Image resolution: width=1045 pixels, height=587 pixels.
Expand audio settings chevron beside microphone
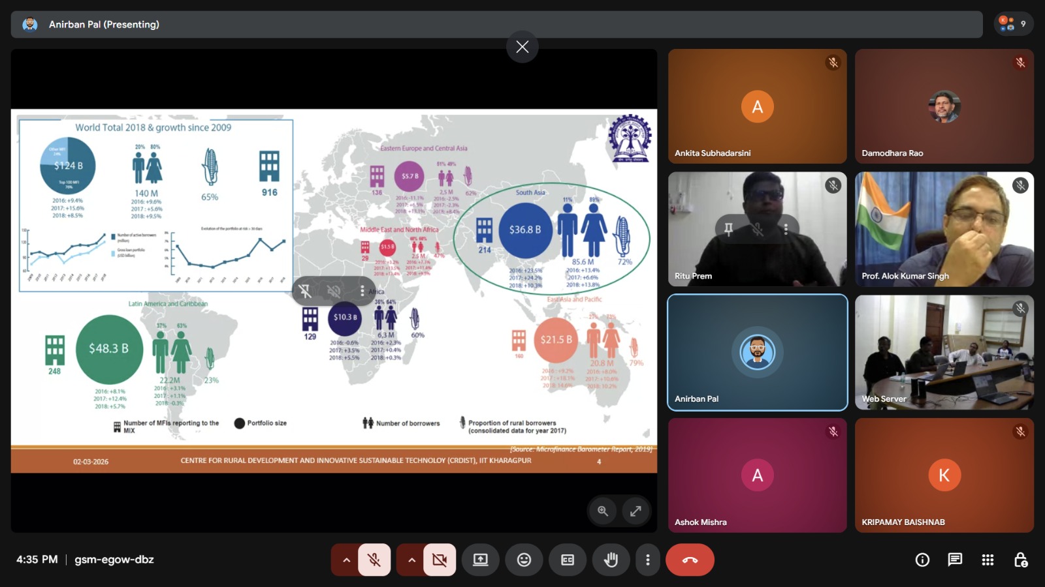point(346,560)
